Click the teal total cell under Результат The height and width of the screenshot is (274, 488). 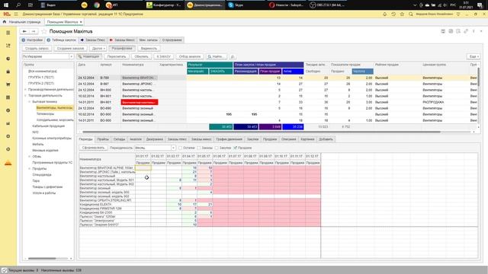(x=221, y=127)
